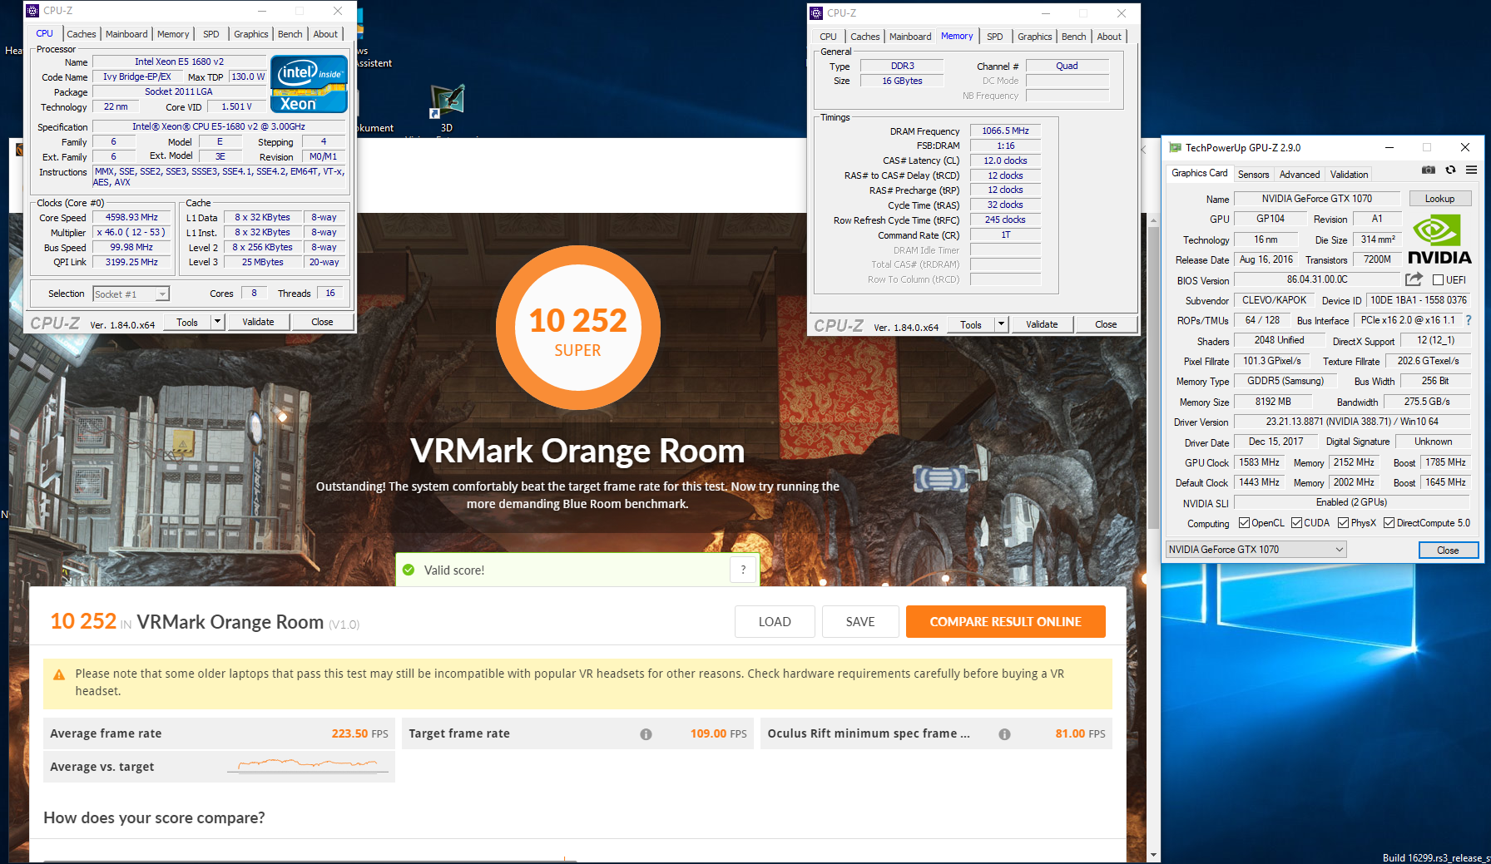Image resolution: width=1491 pixels, height=864 pixels.
Task: Click the Memory CPU-Z title bar app icon
Action: pos(816,13)
